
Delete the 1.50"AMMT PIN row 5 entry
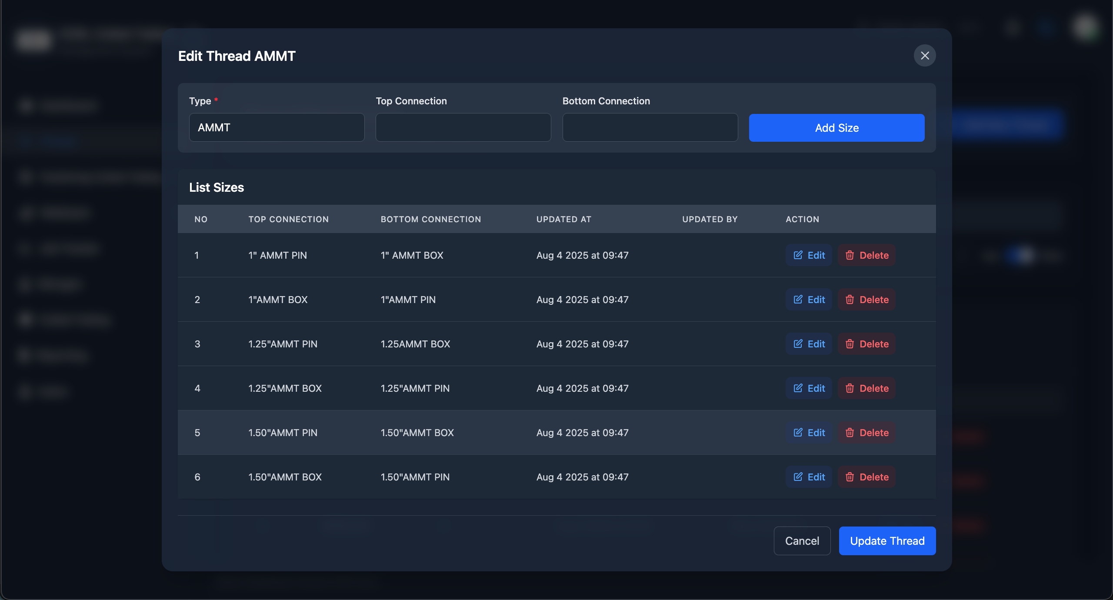(x=866, y=433)
